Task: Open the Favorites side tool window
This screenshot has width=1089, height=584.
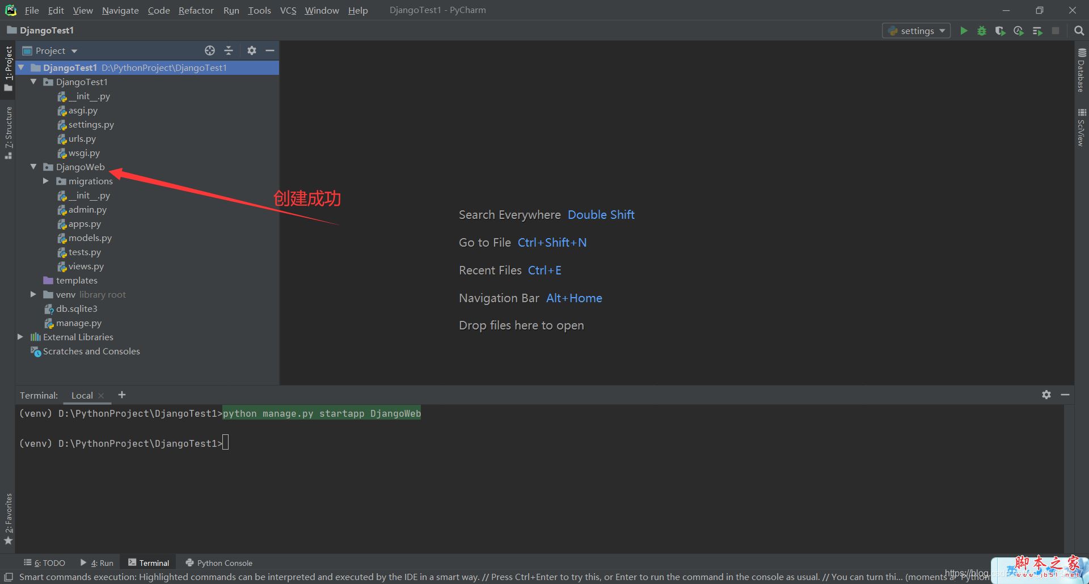Action: click(x=8, y=519)
